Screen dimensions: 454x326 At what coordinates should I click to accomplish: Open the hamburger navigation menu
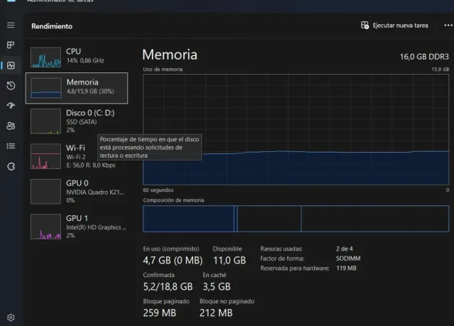coord(11,26)
